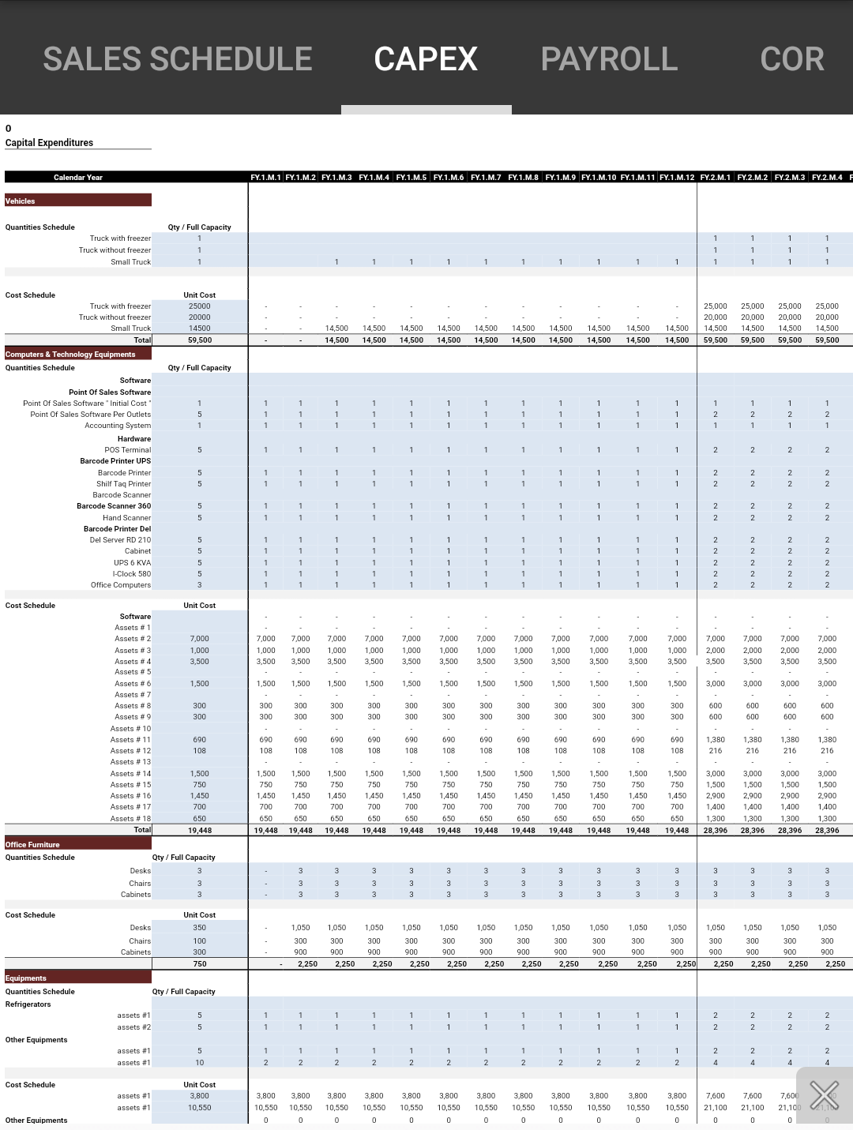Select the FY.1.M.6 column header

pyautogui.click(x=449, y=178)
